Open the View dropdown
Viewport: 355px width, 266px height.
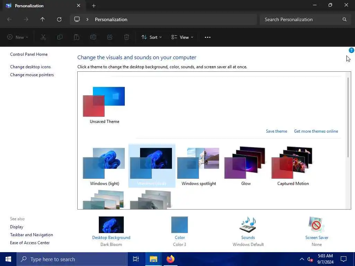point(182,37)
